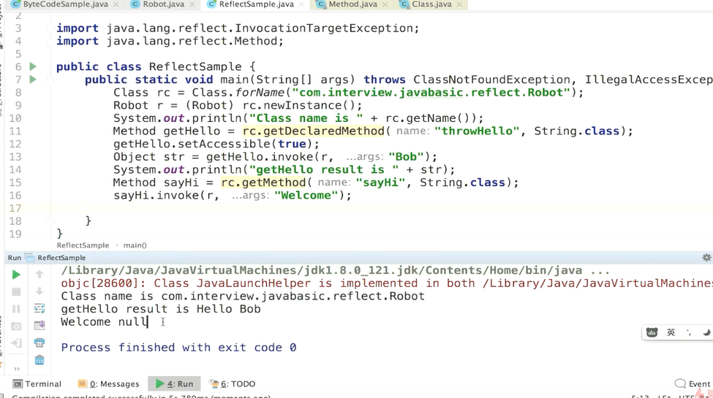Click the ReflectSample run tab label
Viewport: 713px width, 398px height.
61,258
